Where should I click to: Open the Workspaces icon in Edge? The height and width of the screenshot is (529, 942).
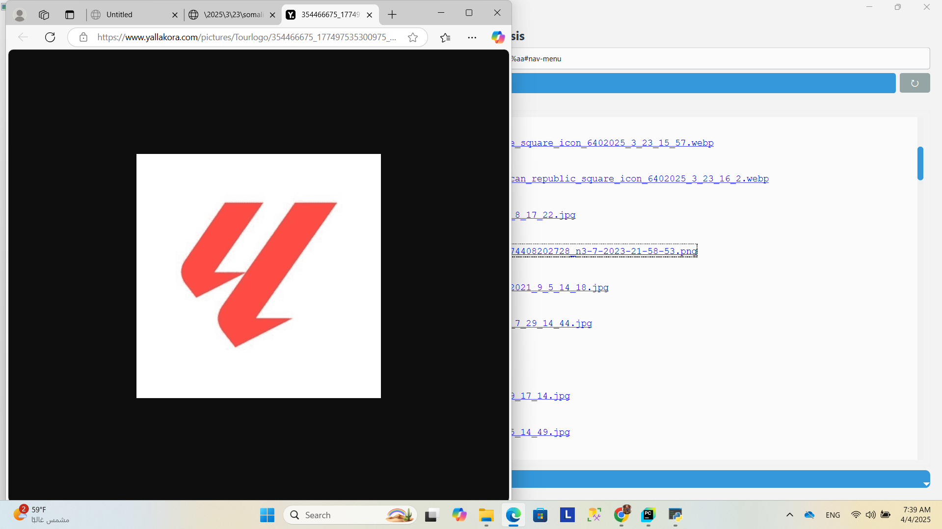click(44, 15)
